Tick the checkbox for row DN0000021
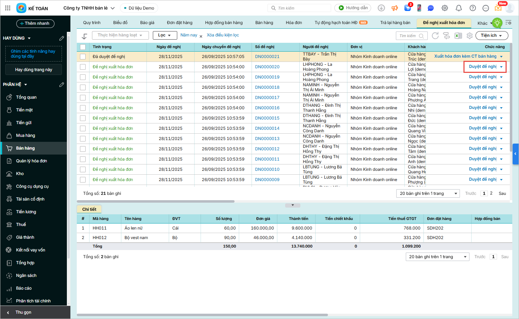Image resolution: width=519 pixels, height=319 pixels. coord(83,57)
